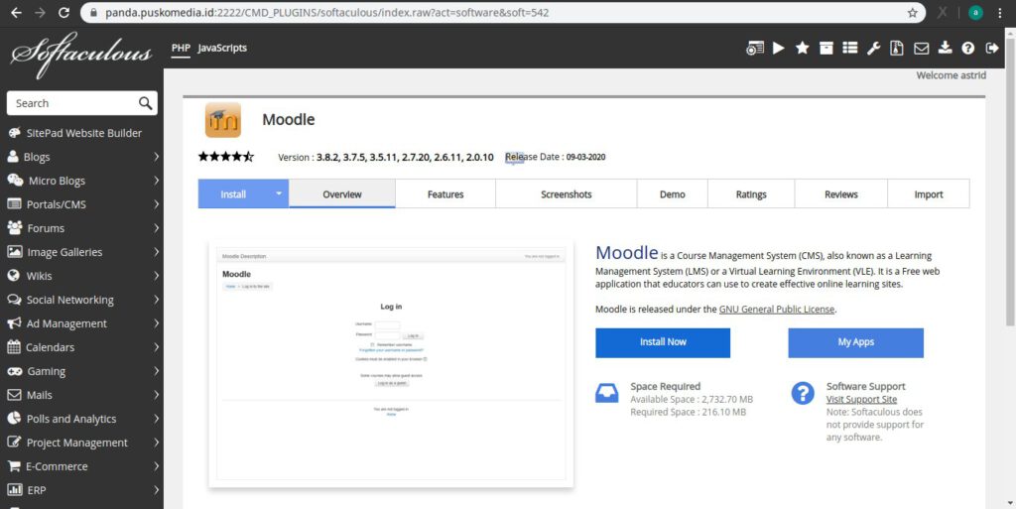The width and height of the screenshot is (1016, 509).
Task: Open the Install button dropdown arrow
Action: point(279,192)
